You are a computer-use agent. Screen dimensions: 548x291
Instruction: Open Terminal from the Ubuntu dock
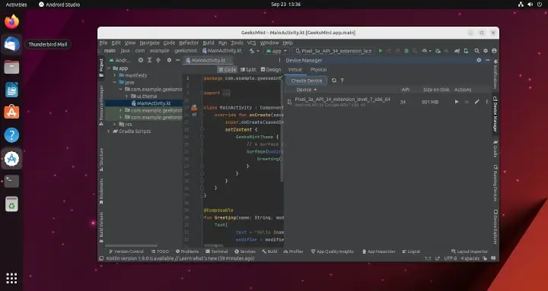[11, 181]
